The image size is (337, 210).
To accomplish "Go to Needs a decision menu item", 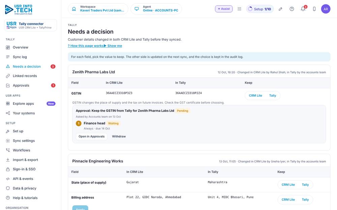I will coord(31,67).
